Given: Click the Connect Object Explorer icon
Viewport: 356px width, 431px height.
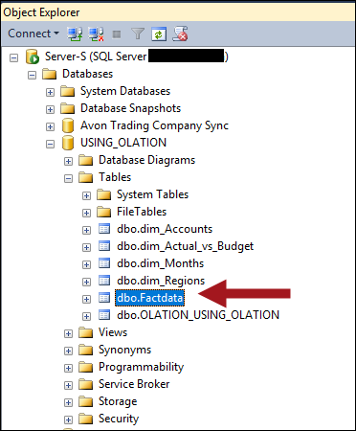Looking at the screenshot, I should pos(75,34).
